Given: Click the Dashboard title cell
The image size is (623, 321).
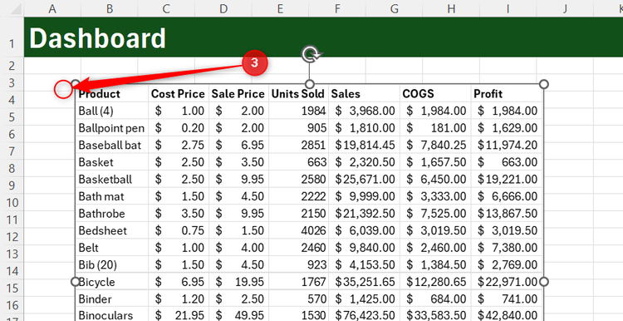Looking at the screenshot, I should 97,38.
